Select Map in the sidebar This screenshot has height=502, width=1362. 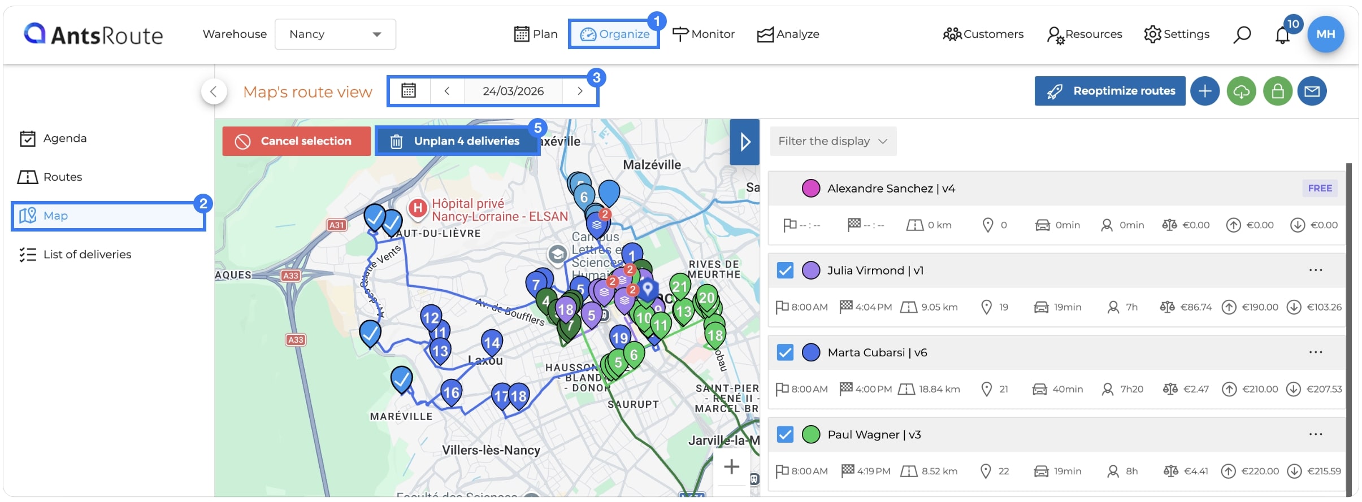[x=108, y=216]
